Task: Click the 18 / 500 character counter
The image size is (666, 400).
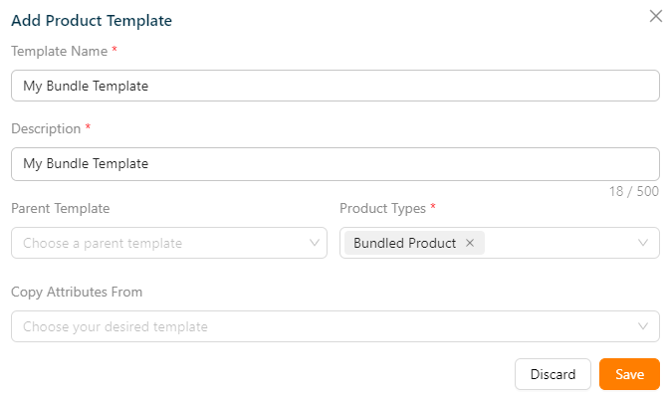Action: point(634,191)
